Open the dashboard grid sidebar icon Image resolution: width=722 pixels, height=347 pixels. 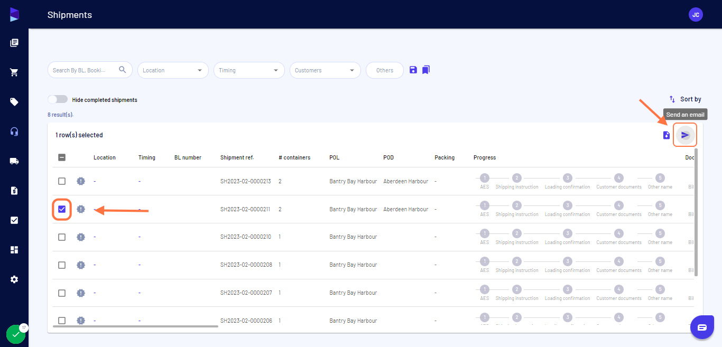point(14,250)
